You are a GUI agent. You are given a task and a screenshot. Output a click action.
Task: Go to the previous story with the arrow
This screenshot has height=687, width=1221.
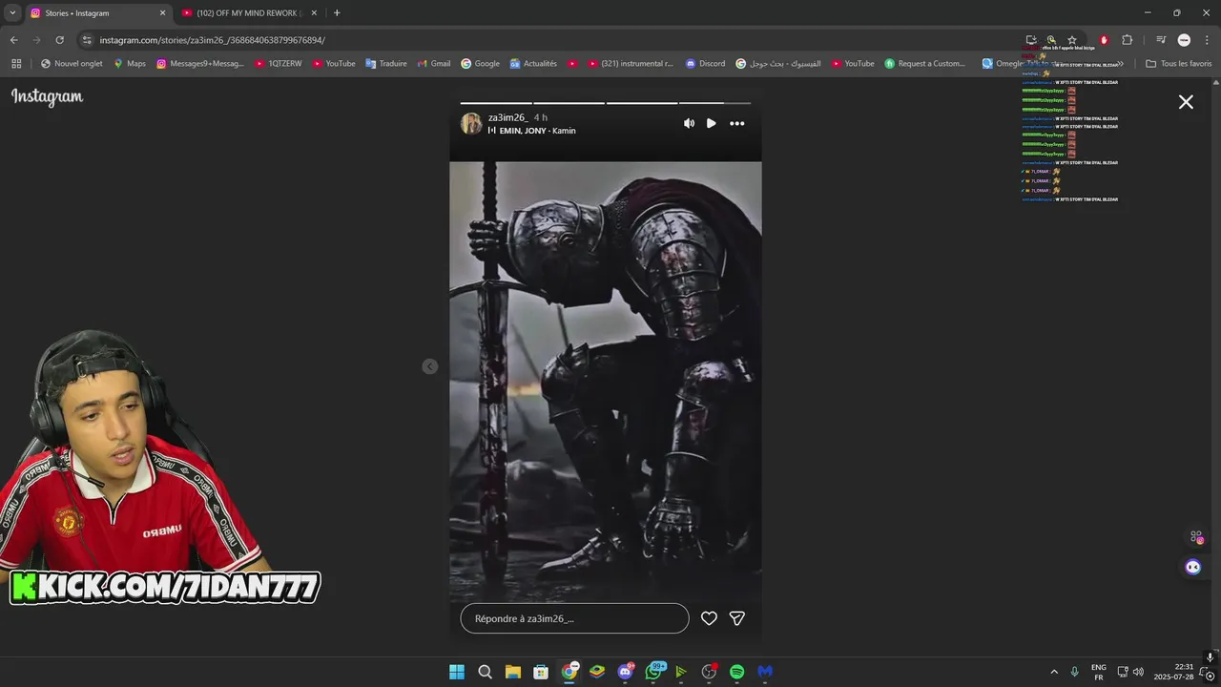click(430, 366)
